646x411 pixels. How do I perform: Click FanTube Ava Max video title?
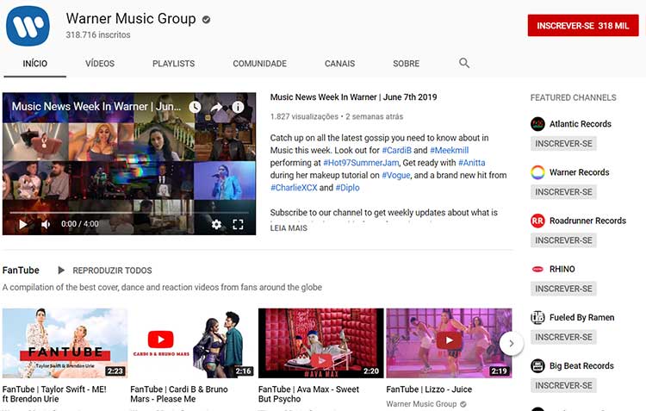pyautogui.click(x=308, y=394)
